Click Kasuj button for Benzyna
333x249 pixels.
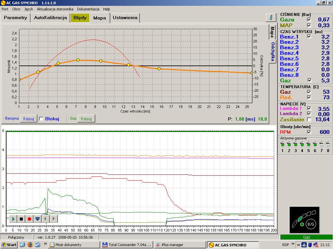[29, 119]
